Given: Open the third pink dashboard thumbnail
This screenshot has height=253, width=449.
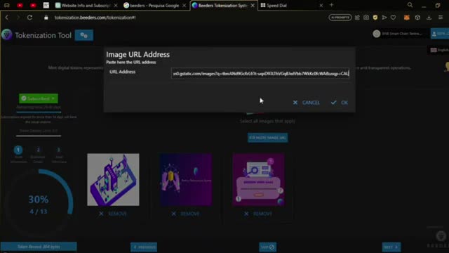Looking at the screenshot, I should coord(258,180).
